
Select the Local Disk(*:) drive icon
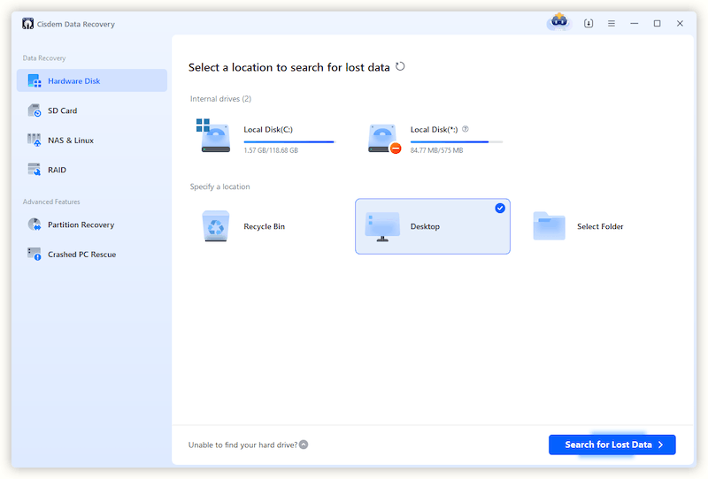coord(384,139)
